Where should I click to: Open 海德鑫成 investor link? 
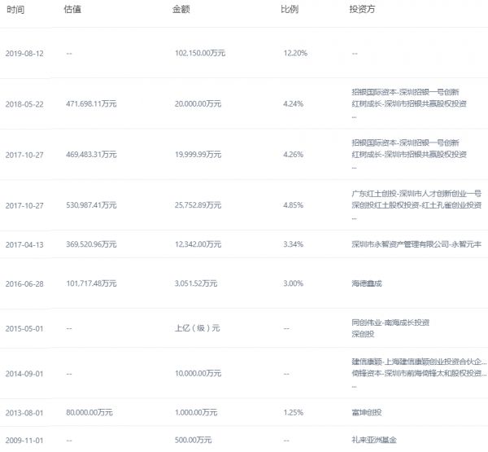tap(367, 283)
